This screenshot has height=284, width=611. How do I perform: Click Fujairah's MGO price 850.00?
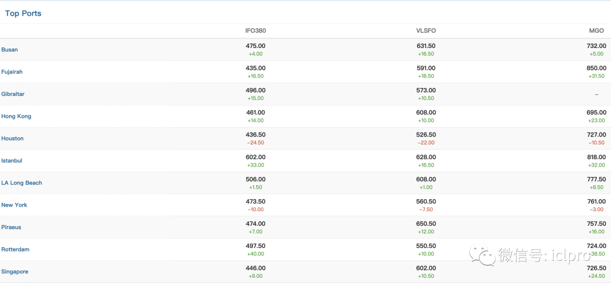tap(596, 68)
